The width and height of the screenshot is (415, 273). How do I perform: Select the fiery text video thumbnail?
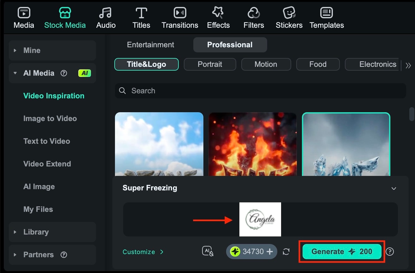point(252,144)
